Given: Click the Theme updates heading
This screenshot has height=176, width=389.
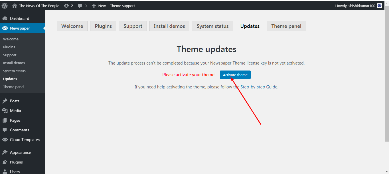Looking at the screenshot, I should (206, 49).
